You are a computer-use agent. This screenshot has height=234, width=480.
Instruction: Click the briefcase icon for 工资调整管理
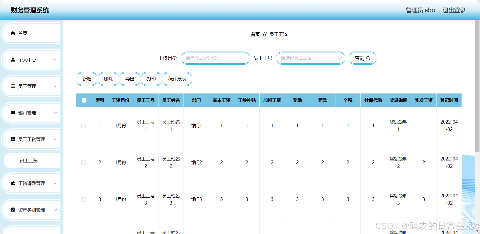click(x=13, y=183)
